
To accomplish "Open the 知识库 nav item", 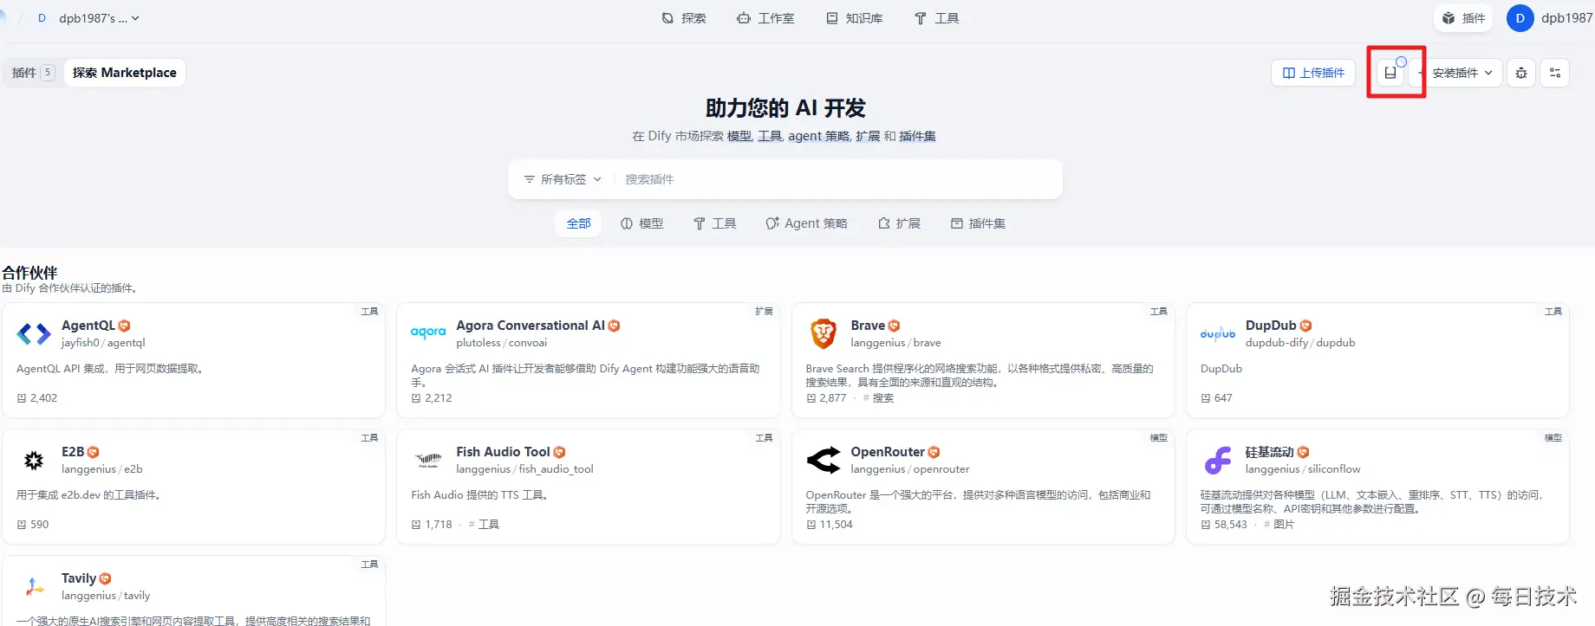I will coord(855,18).
